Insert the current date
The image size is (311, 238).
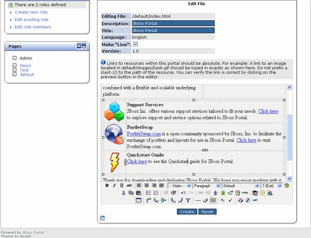(255, 193)
